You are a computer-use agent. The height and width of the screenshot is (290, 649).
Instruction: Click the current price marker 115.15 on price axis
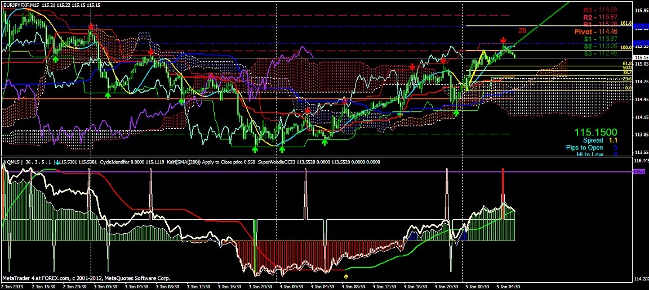coord(641,57)
